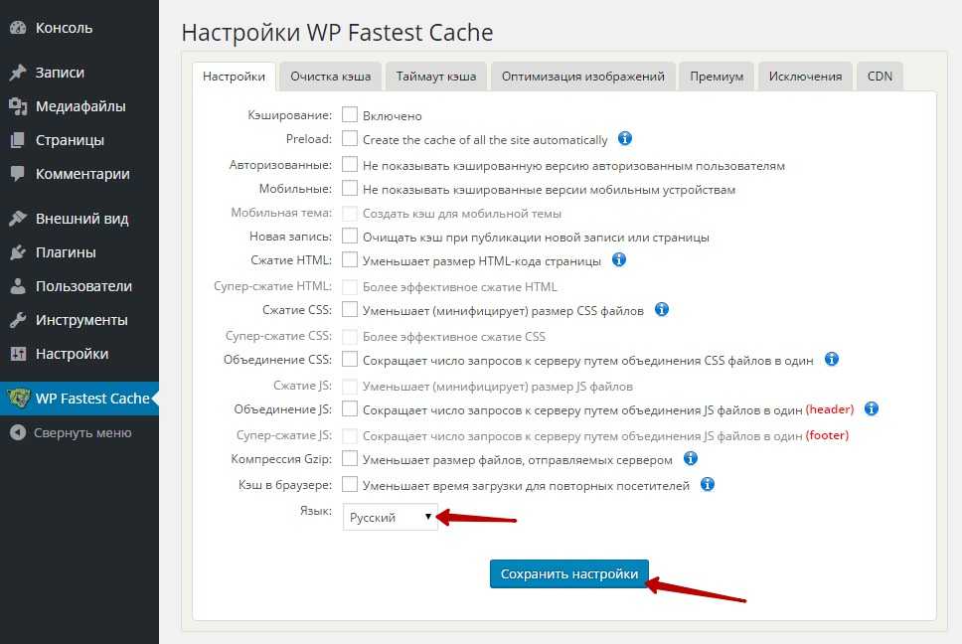Check the Авторизованные checkbox
The image size is (962, 644).
point(350,164)
